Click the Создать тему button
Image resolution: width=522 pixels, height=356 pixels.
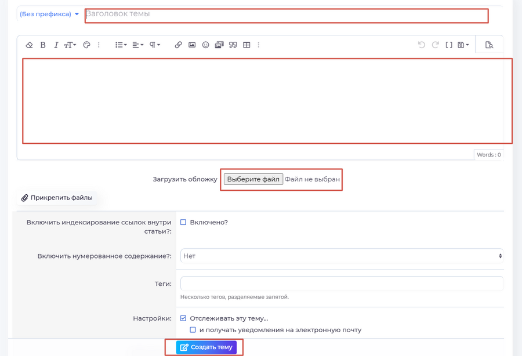(x=206, y=347)
